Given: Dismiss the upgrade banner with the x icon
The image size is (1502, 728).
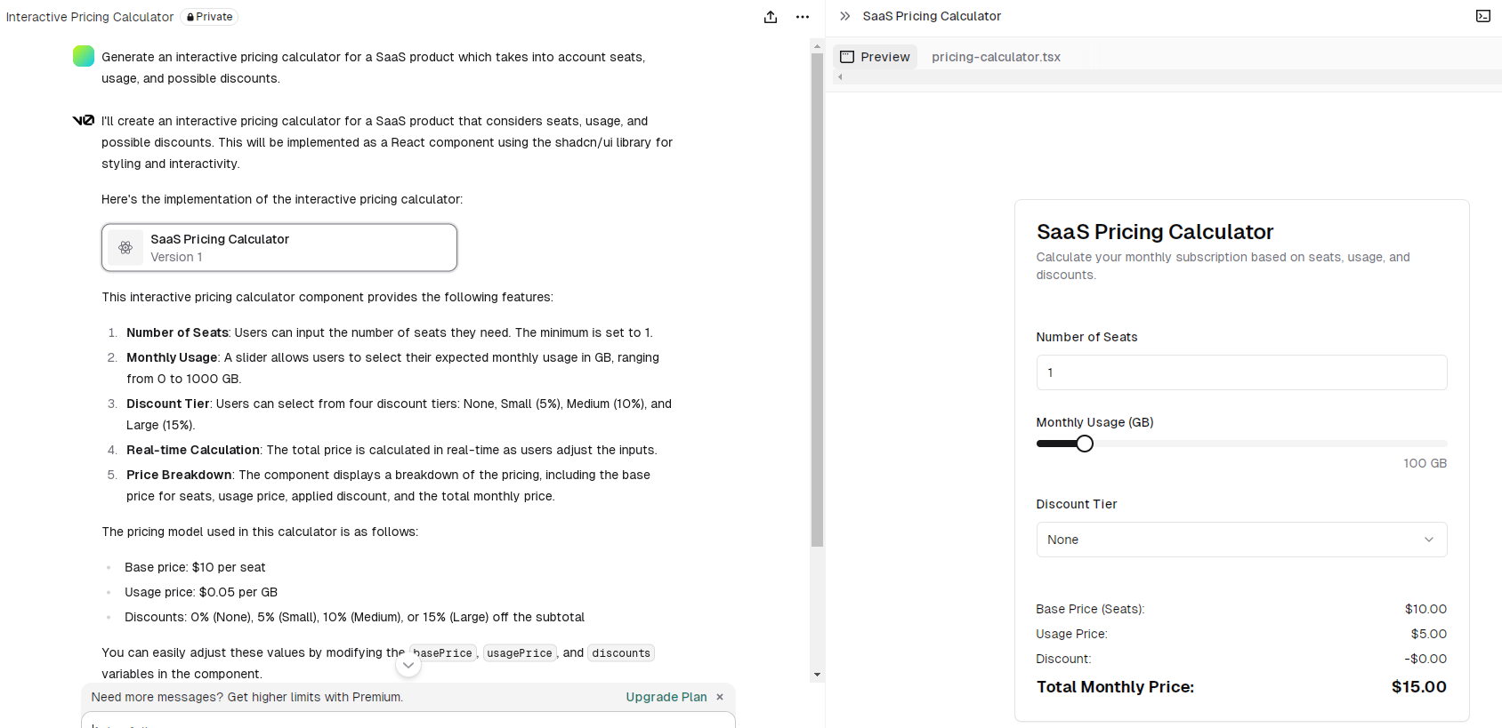Looking at the screenshot, I should (720, 697).
